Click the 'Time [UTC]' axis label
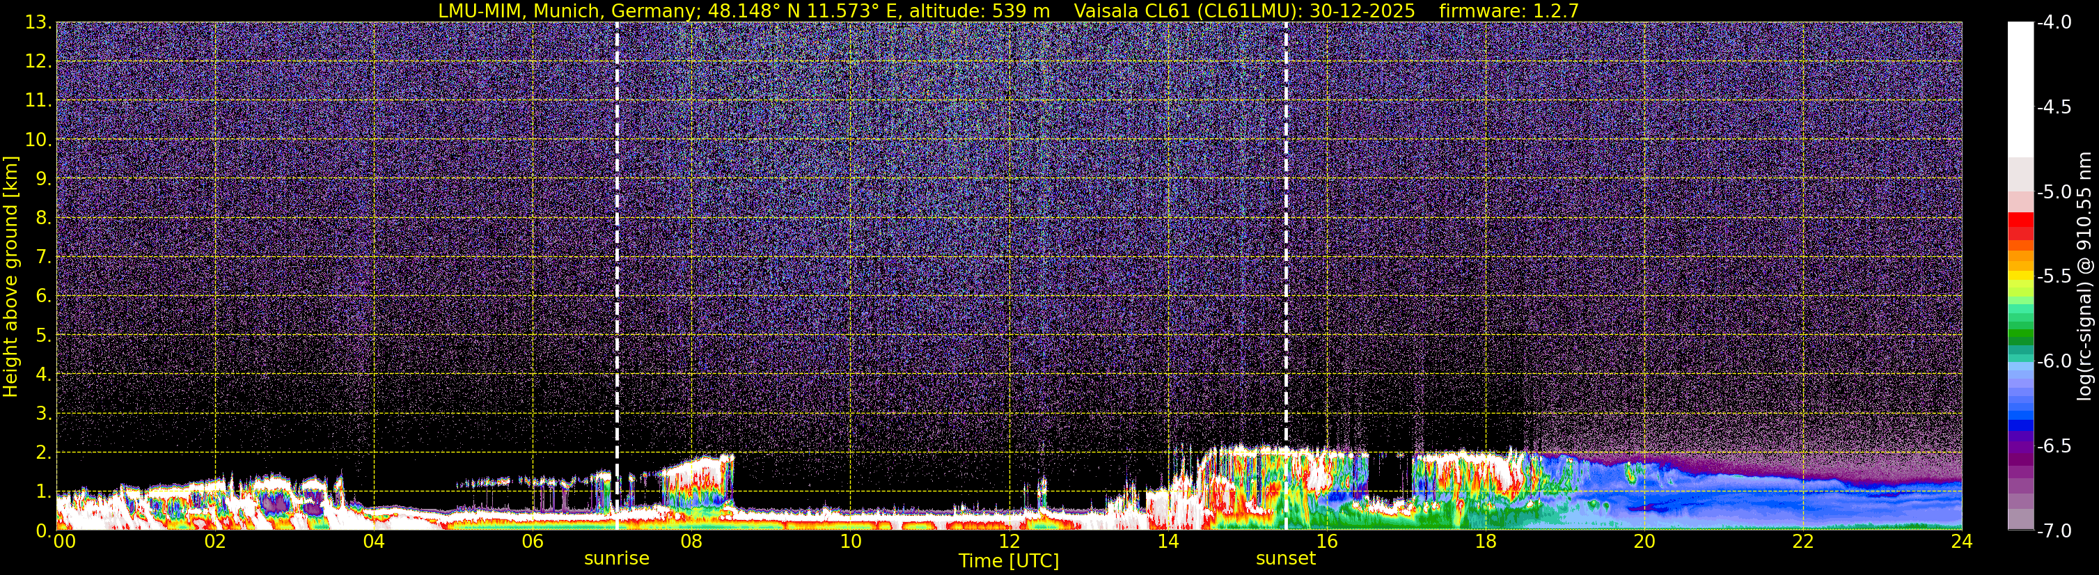This screenshot has height=575, width=2099. [x=1009, y=561]
